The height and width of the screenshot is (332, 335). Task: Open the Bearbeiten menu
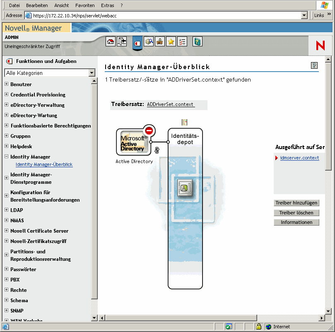click(37, 5)
